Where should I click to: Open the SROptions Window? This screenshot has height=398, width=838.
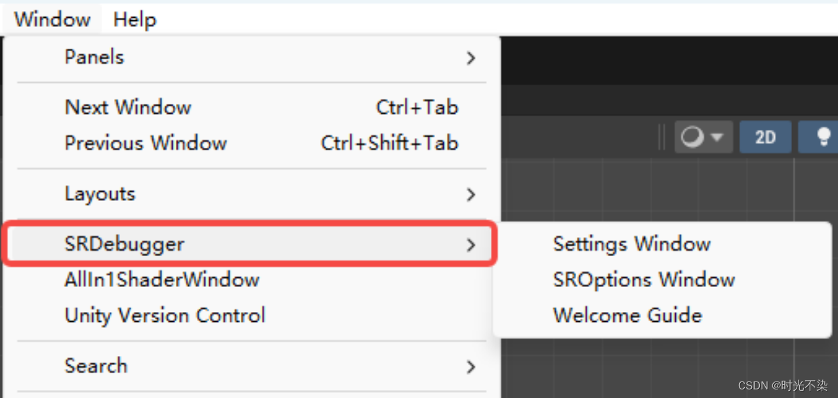point(644,278)
